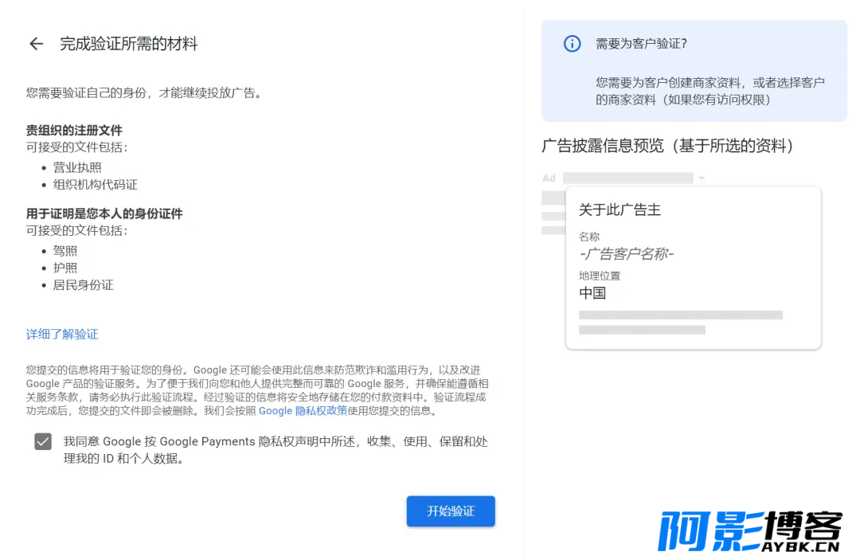The width and height of the screenshot is (860, 560).
Task: Expand the Ad preview dropdown arrow
Action: click(x=702, y=178)
